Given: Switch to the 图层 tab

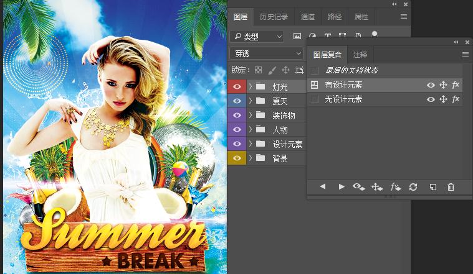Looking at the screenshot, I should click(x=241, y=17).
